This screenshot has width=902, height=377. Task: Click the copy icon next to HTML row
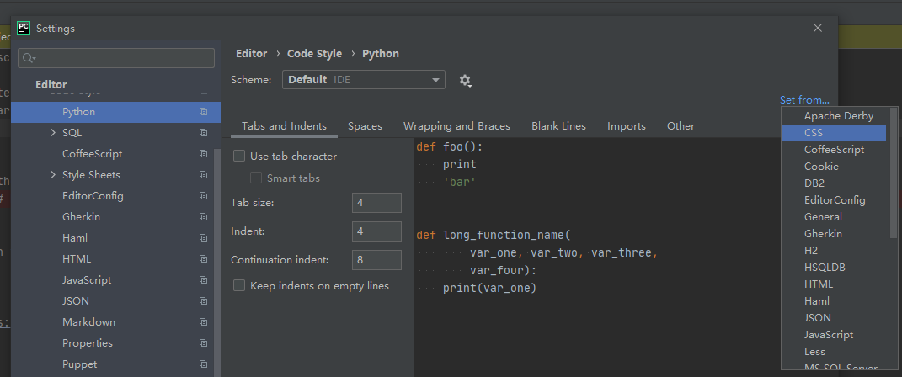(x=203, y=259)
